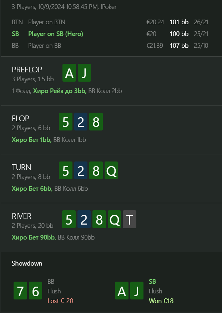Click the Jack card in the Preflop section

(84, 73)
